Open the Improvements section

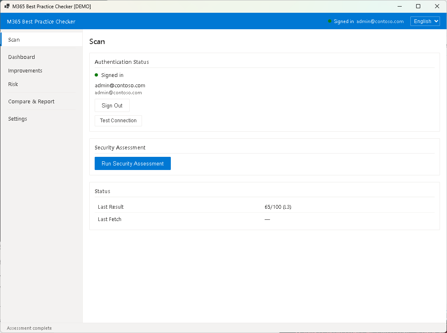click(25, 71)
